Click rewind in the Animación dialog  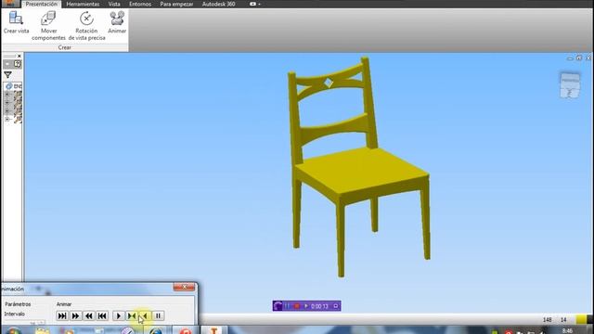point(89,315)
